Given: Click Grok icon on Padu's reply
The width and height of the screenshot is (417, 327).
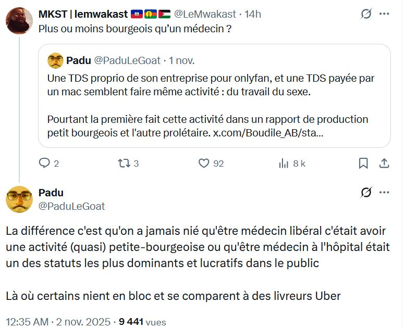Looking at the screenshot, I should [x=366, y=193].
